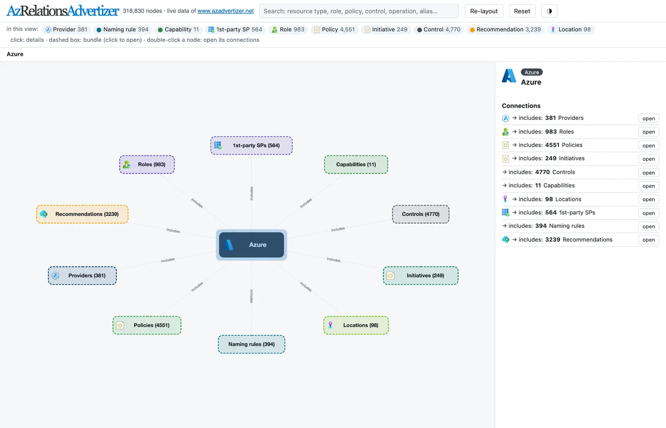This screenshot has width=666, height=428.
Task: Toggle the dark/light theme button
Action: pos(549,11)
